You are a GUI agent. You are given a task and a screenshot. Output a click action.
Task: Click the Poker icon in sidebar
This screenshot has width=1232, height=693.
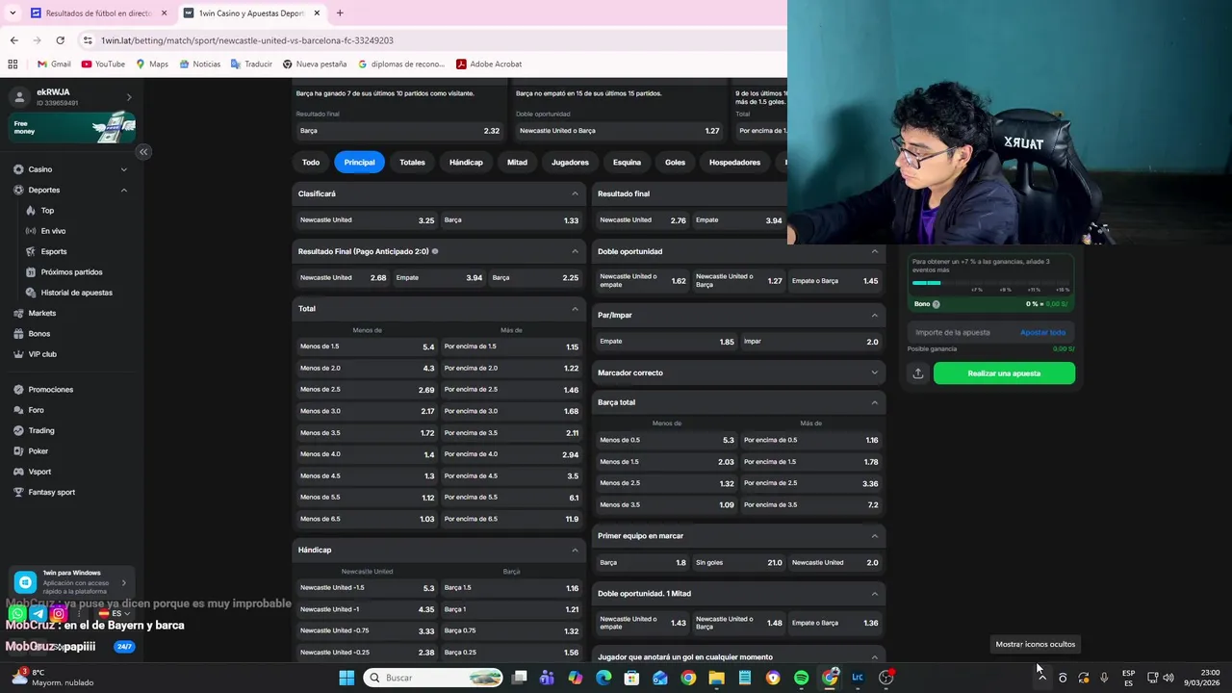tap(18, 451)
